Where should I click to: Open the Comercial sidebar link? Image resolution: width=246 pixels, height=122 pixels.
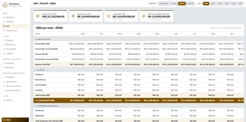(x=15, y=63)
